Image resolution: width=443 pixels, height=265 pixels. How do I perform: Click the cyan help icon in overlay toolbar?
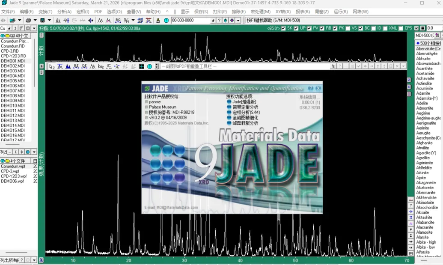(x=149, y=66)
